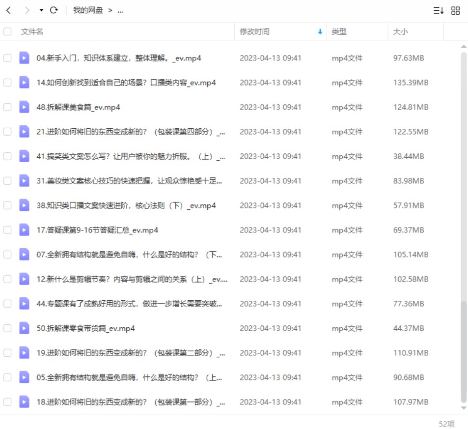Toggle the select-all checkbox
This screenshot has width=468, height=429.
(x=7, y=31)
